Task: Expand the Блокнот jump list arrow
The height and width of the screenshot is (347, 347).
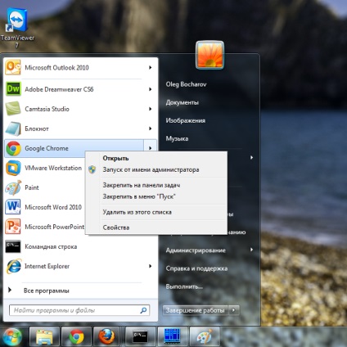Action: (150, 128)
